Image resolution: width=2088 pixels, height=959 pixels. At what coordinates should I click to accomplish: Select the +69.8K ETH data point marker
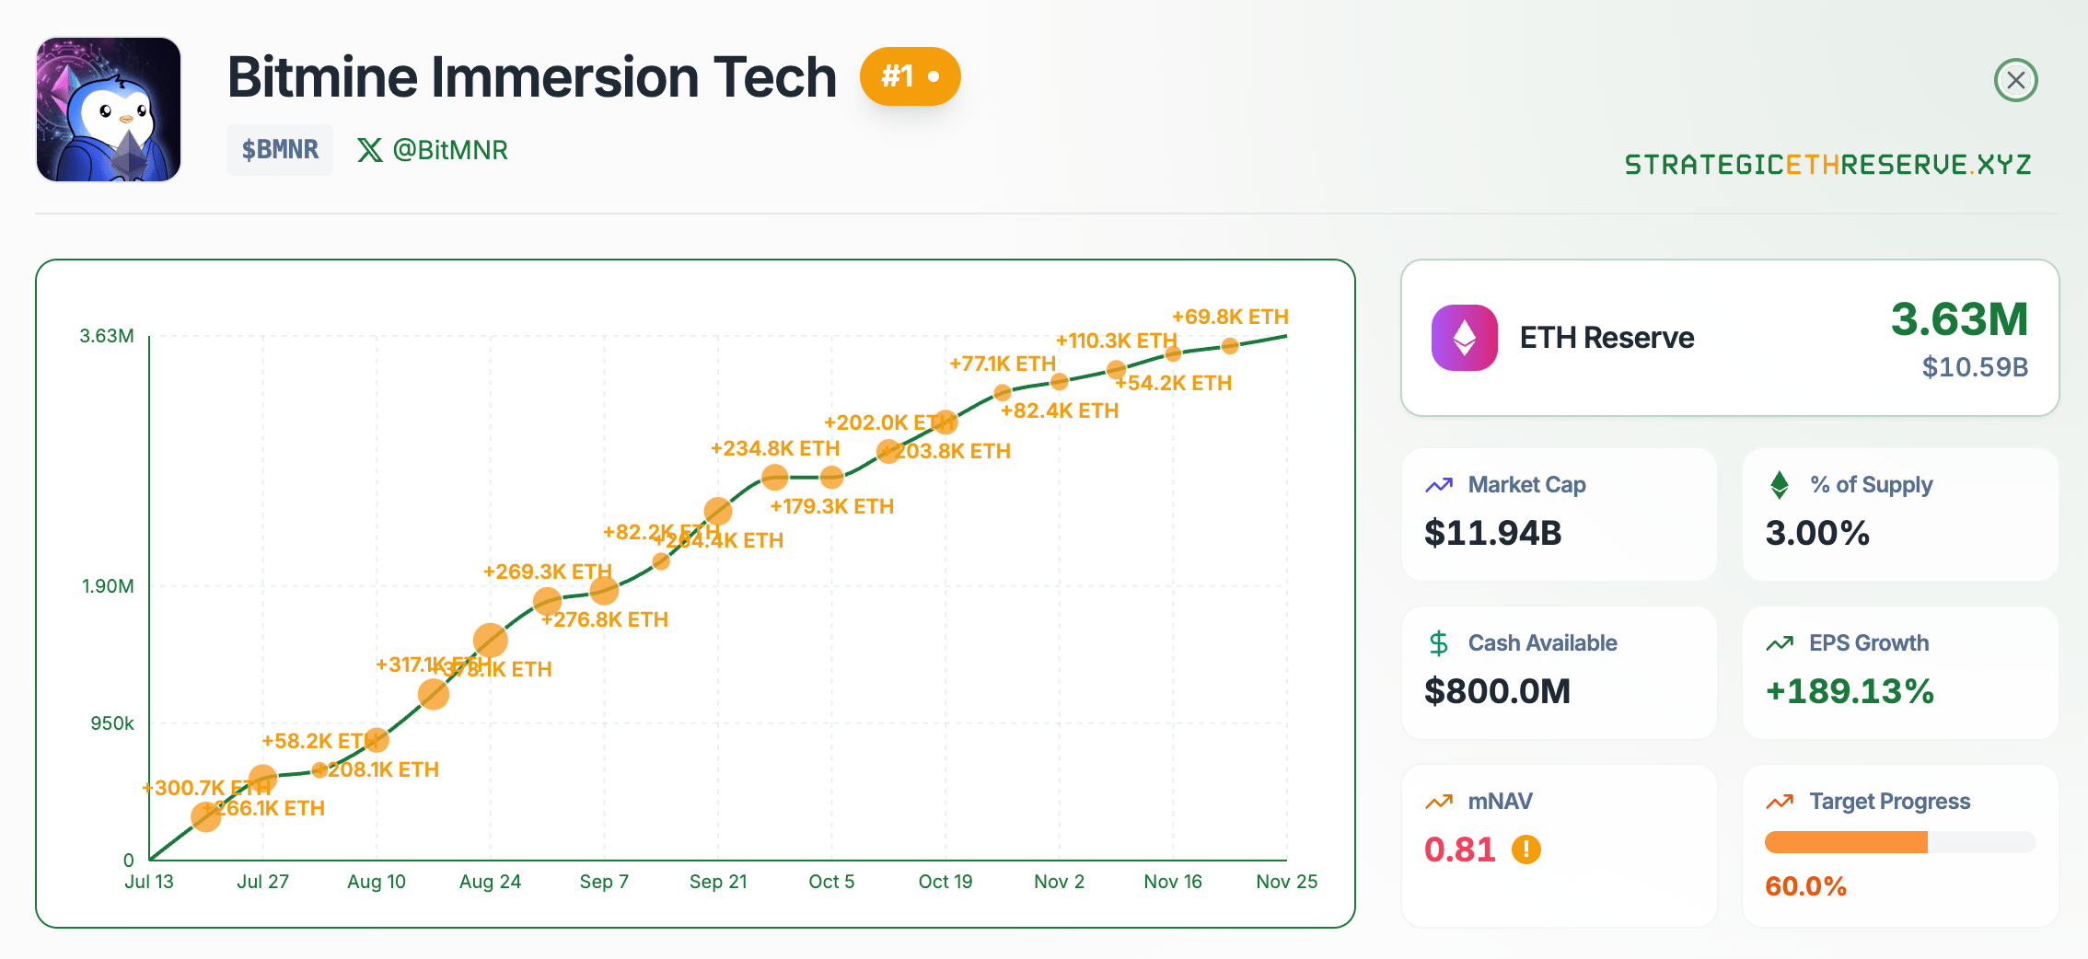click(1231, 346)
